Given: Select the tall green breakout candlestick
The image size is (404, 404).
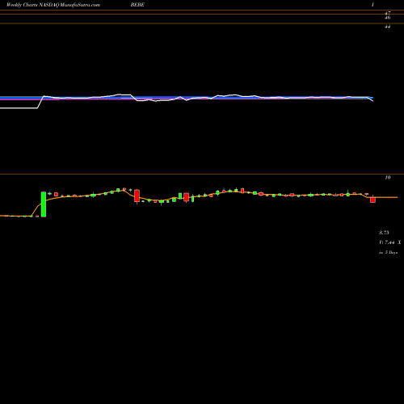Looking at the screenshot, I should [x=44, y=204].
